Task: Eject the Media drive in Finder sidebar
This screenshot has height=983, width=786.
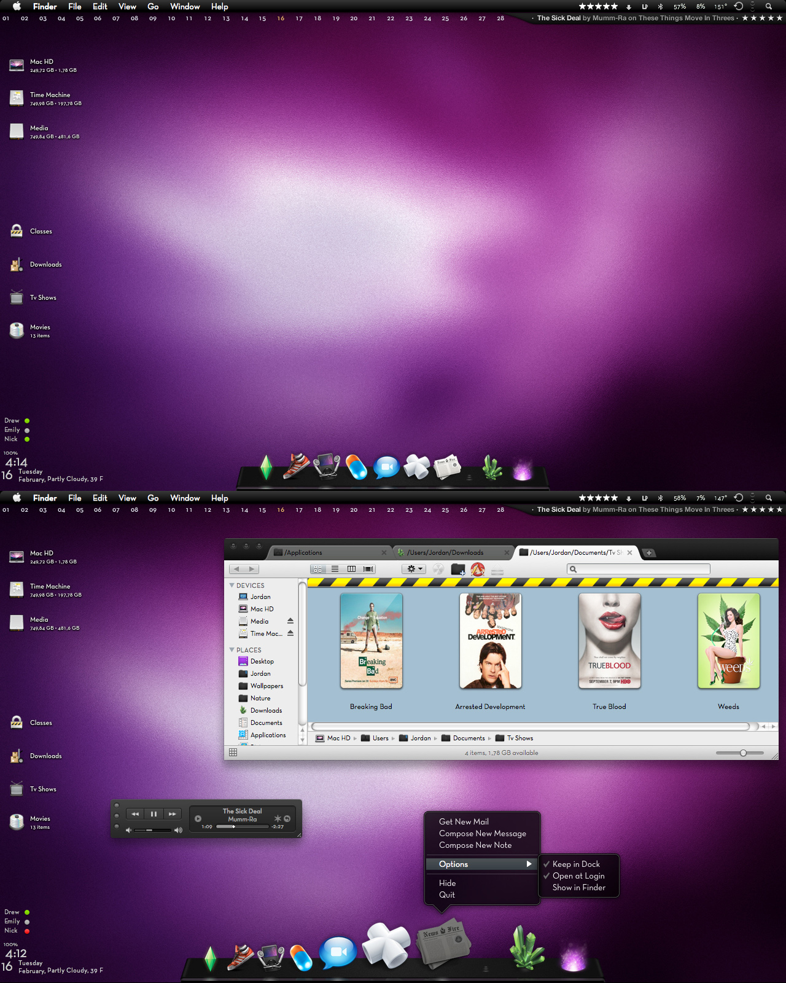Action: [x=290, y=621]
